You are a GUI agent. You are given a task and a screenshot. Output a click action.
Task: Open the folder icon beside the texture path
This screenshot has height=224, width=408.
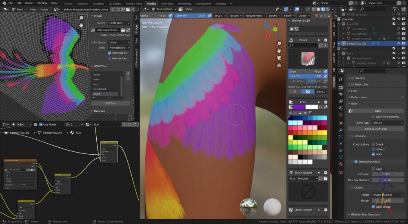point(122,30)
